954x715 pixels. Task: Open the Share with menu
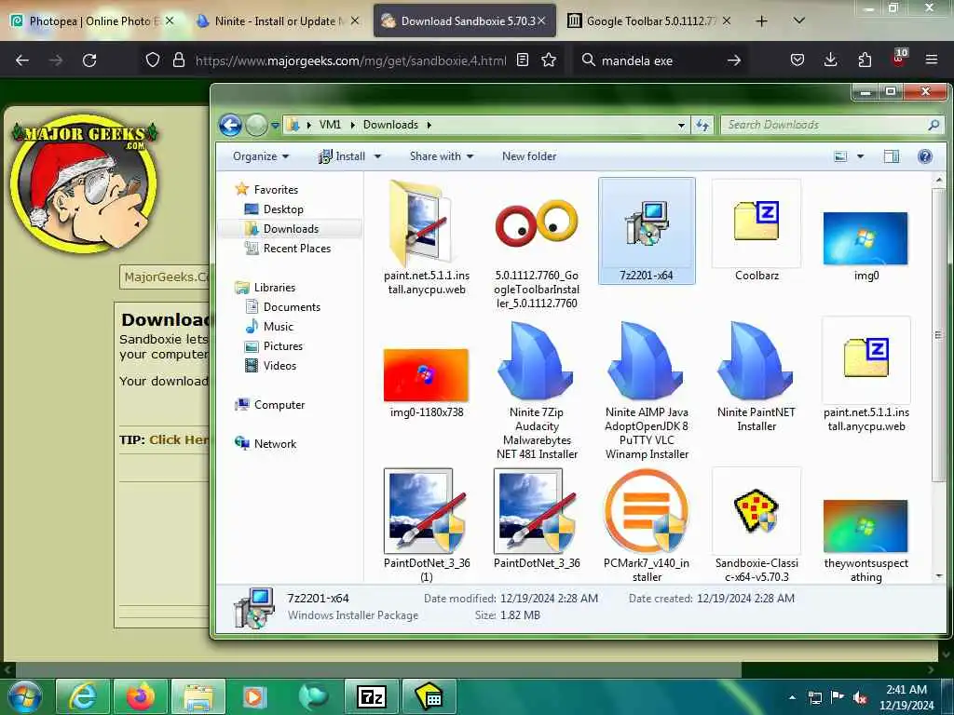coord(441,156)
